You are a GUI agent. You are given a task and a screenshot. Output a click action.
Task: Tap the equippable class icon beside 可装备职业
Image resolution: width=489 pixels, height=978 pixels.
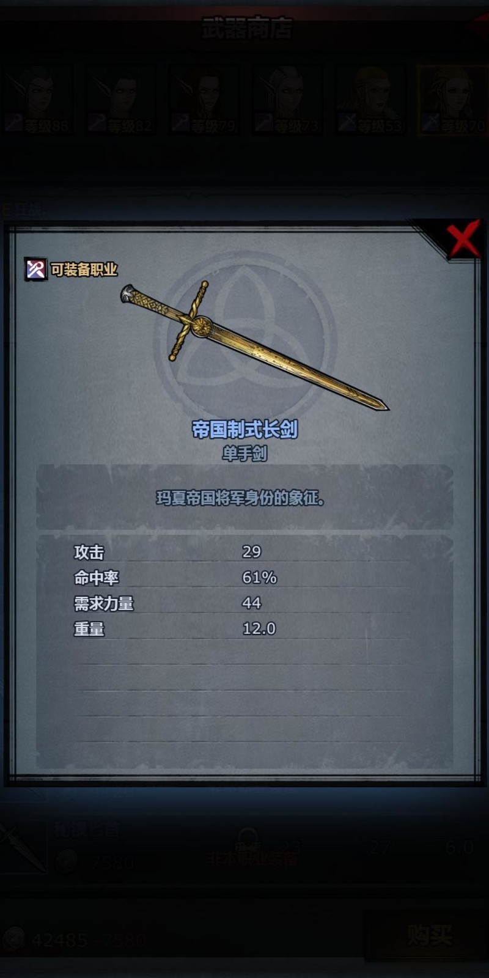36,269
